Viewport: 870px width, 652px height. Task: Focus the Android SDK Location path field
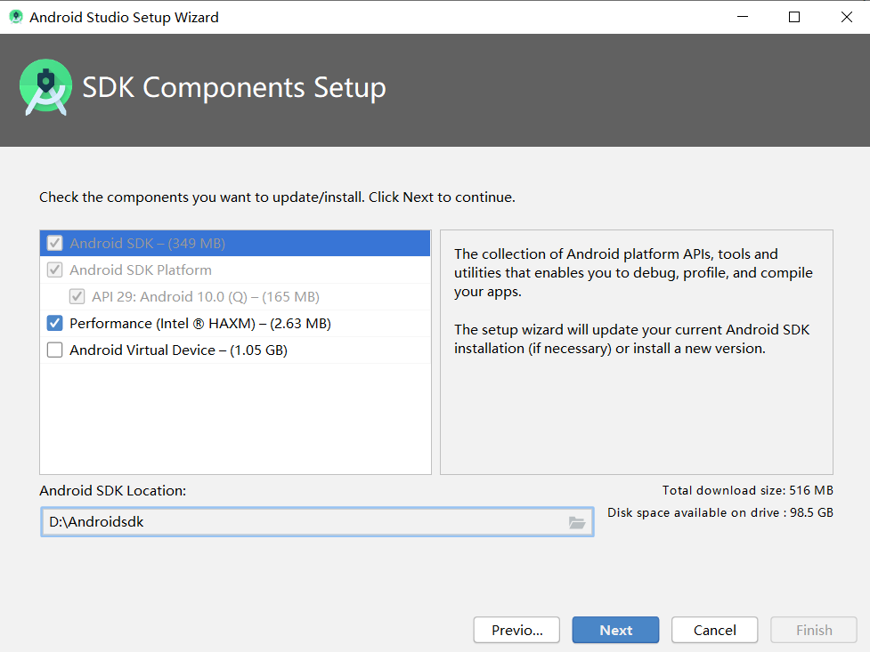pyautogui.click(x=317, y=522)
